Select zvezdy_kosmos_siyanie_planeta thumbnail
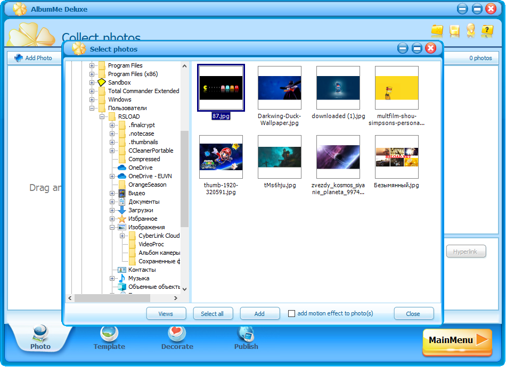Image resolution: width=506 pixels, height=367 pixels. tap(338, 157)
